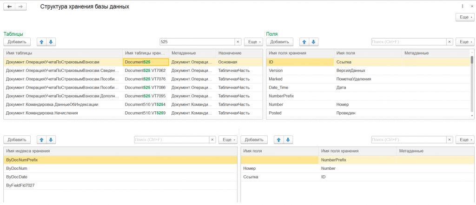Select Документ.Командировка.Начисления row
The height and width of the screenshot is (205, 476).
[x=133, y=113]
